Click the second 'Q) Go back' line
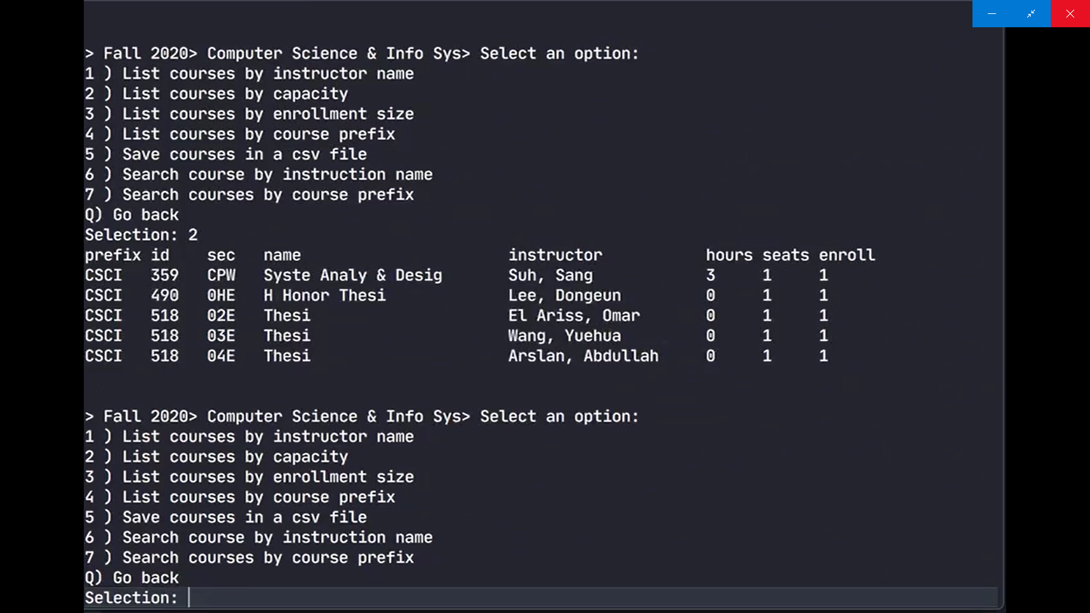 [131, 578]
